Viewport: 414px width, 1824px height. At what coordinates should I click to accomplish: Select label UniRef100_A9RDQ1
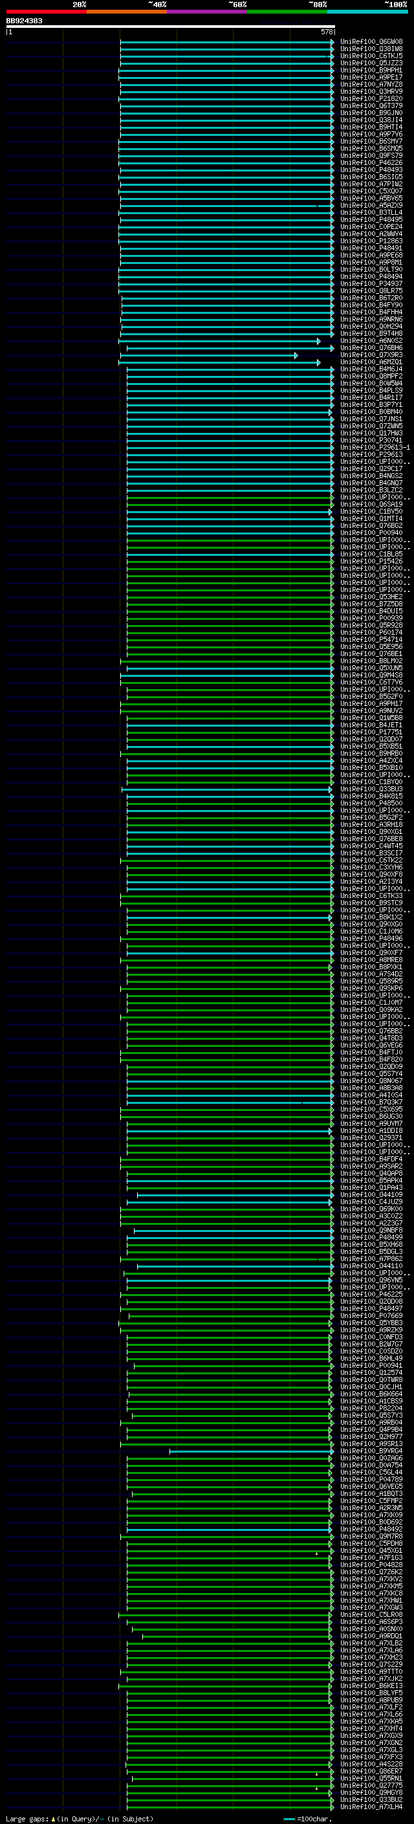click(371, 1636)
